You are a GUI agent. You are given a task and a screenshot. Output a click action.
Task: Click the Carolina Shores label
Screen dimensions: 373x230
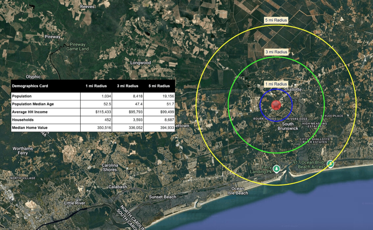[110, 168]
